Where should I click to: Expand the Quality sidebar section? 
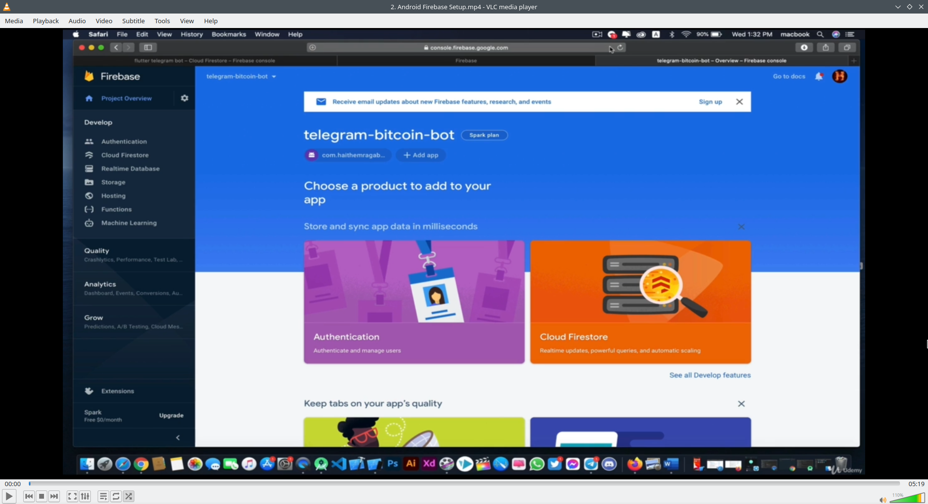(x=134, y=255)
